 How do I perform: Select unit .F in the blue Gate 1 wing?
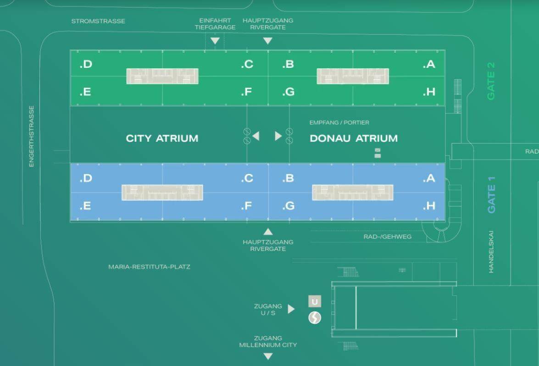pos(246,206)
